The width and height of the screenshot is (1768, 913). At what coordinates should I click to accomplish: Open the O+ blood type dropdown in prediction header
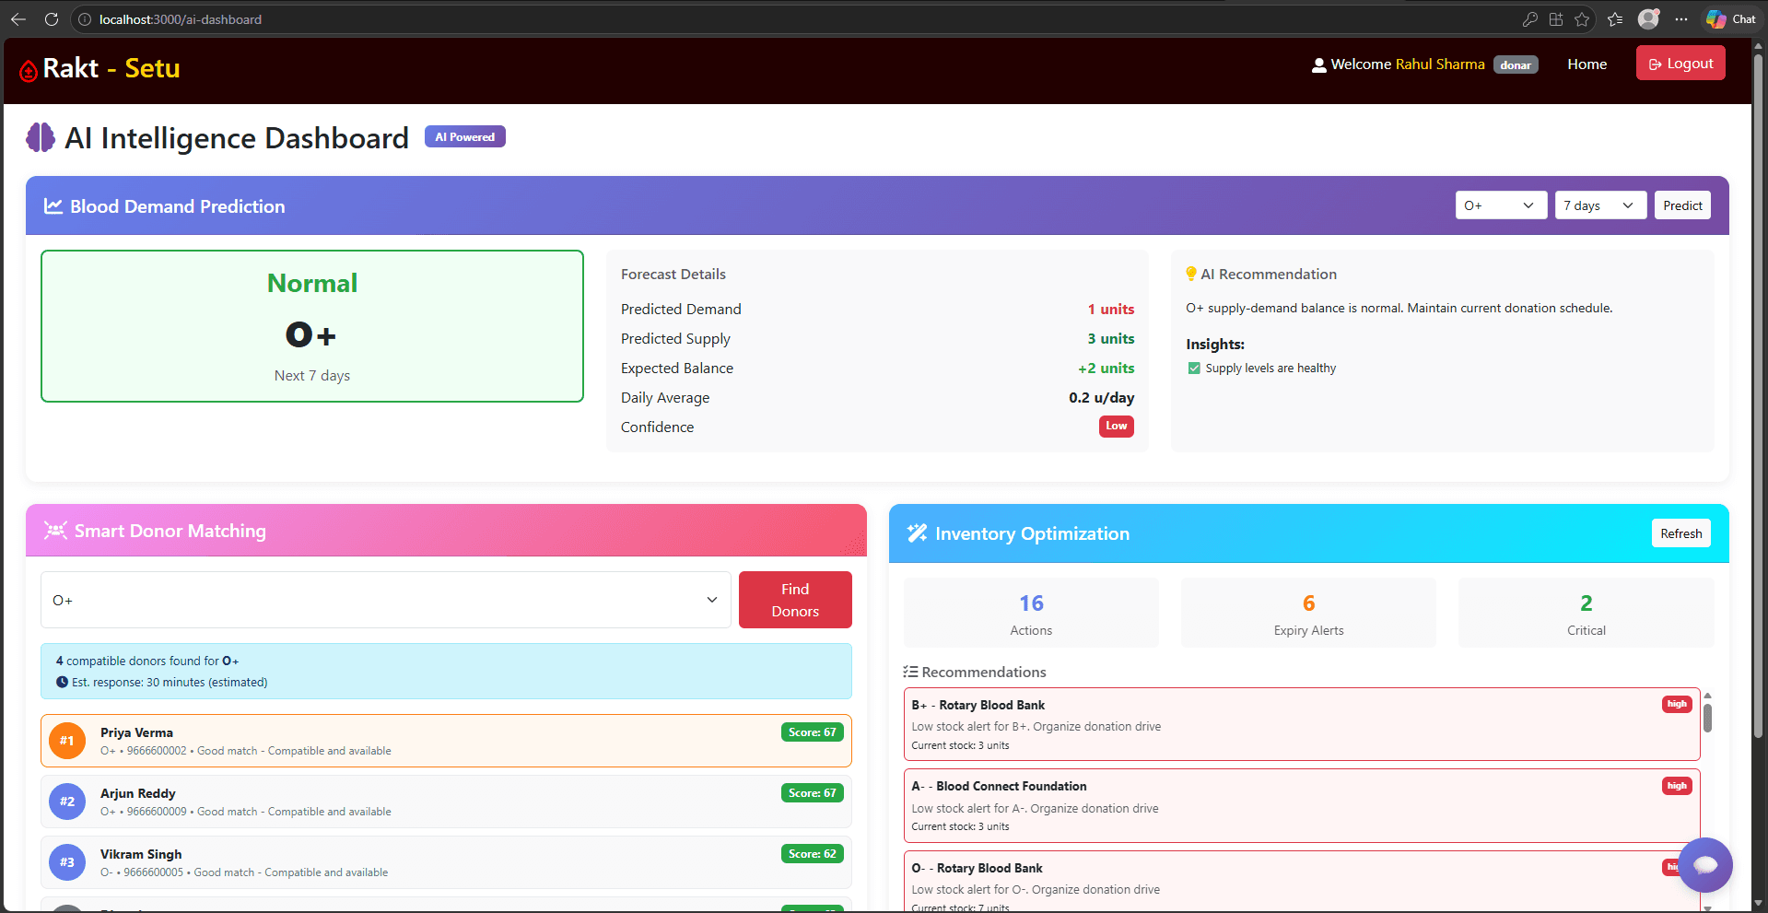point(1501,205)
